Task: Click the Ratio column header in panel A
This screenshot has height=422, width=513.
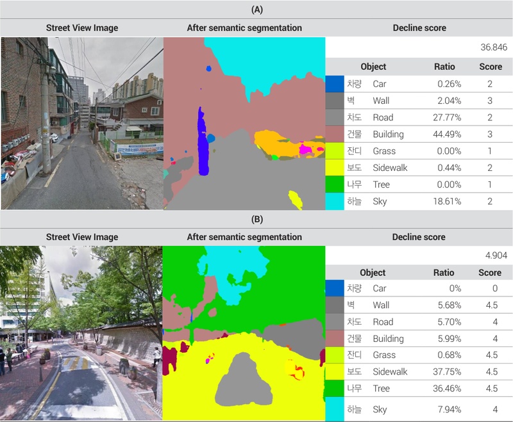Action: pyautogui.click(x=444, y=67)
